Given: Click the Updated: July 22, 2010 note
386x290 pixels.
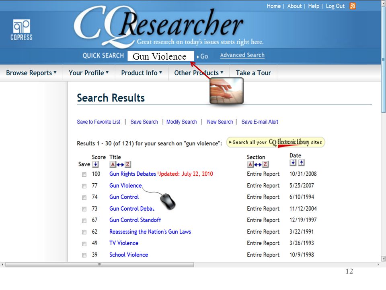Looking at the screenshot, I should pyautogui.click(x=185, y=174).
